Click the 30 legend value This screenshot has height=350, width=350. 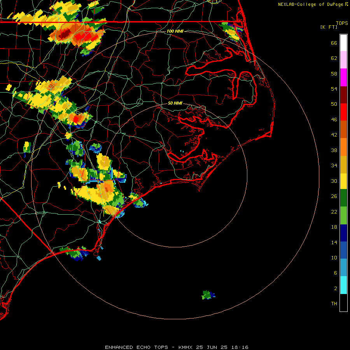(x=334, y=181)
